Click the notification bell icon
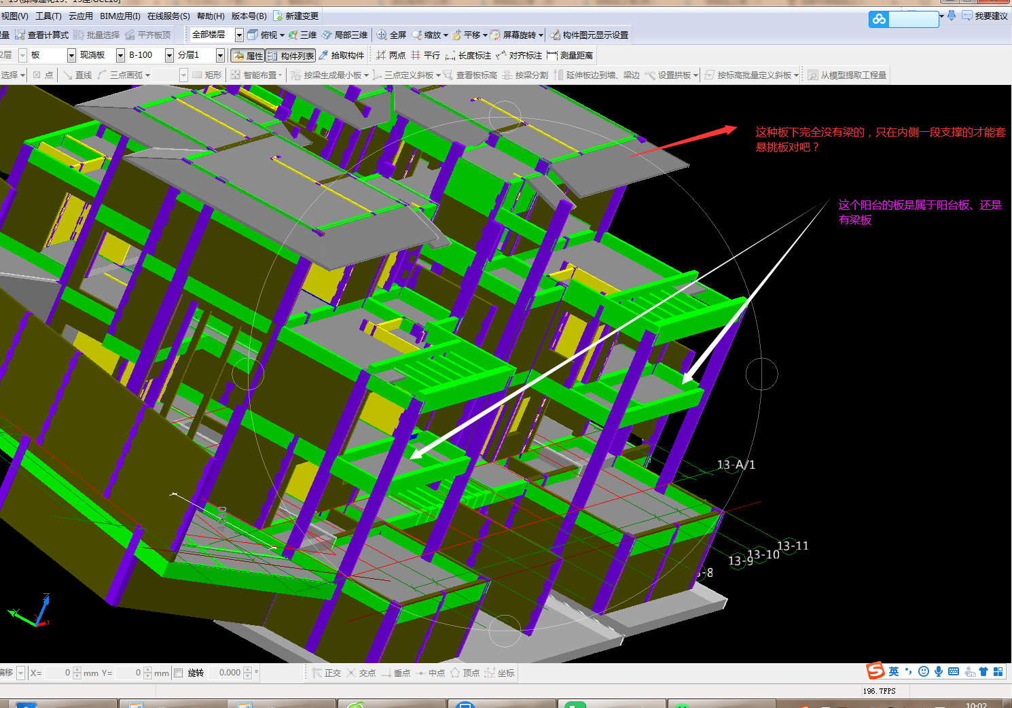The width and height of the screenshot is (1012, 708). coord(952,16)
